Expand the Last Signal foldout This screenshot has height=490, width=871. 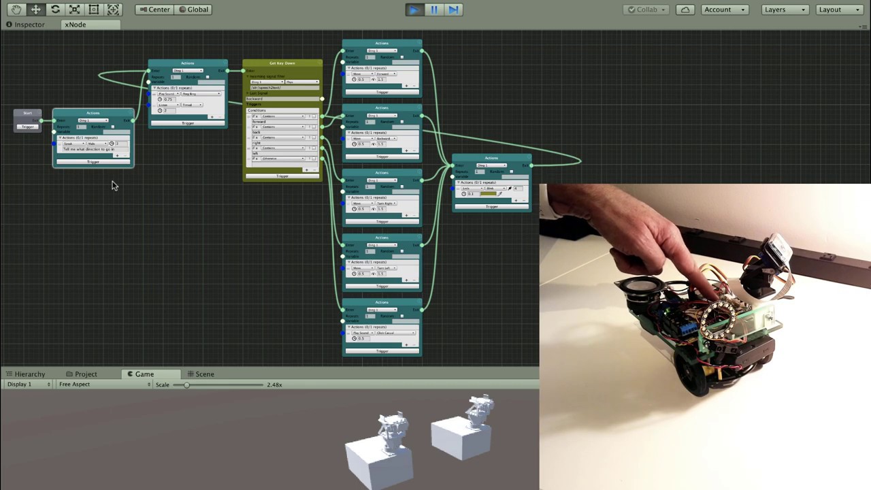[248, 93]
